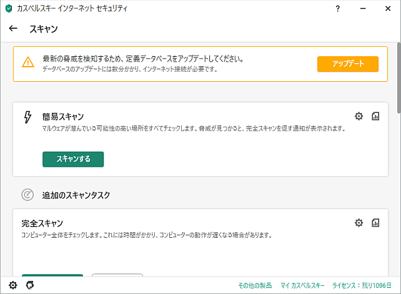Close the Kaspersky window
The width and height of the screenshot is (401, 294).
[x=388, y=9]
